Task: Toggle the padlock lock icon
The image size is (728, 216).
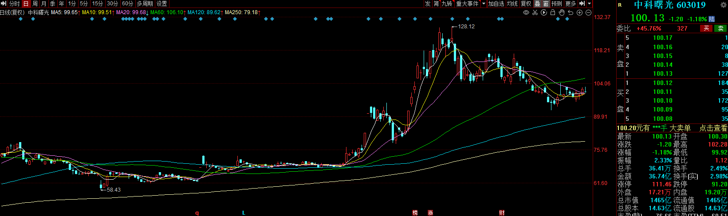Action: (x=553, y=12)
